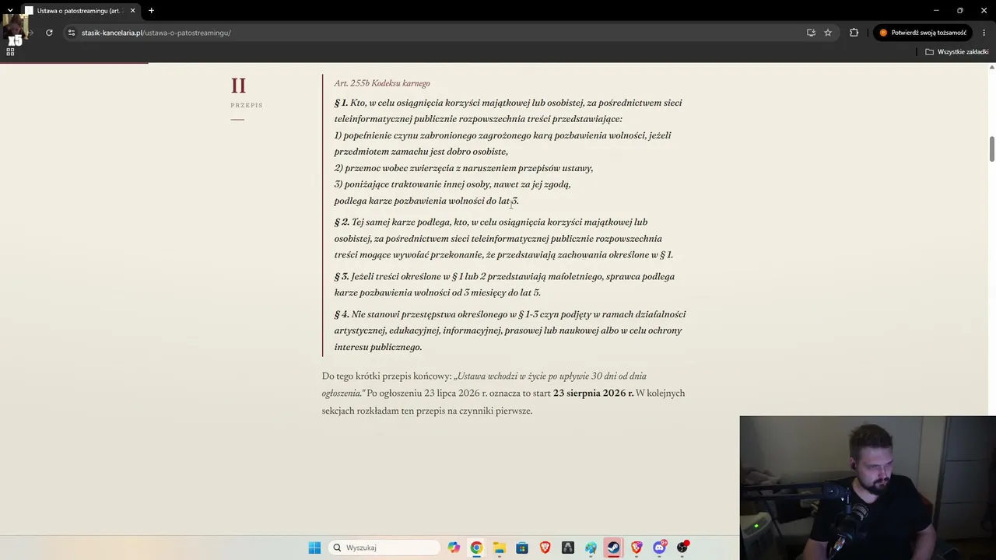Click the webcam overlay video thumbnail

[x=868, y=488]
